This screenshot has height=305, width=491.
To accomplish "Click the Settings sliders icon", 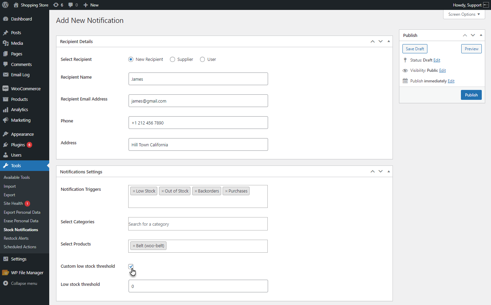I will click(x=5, y=259).
